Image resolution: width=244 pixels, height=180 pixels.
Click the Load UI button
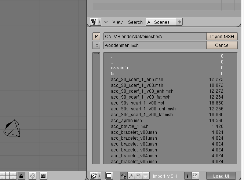tap(221, 176)
